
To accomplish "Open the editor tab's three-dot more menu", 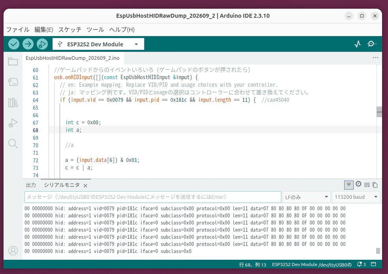I will click(375, 57).
